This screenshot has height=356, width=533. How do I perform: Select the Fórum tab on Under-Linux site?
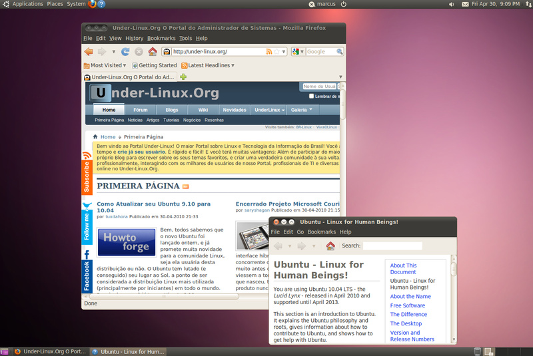pos(141,110)
